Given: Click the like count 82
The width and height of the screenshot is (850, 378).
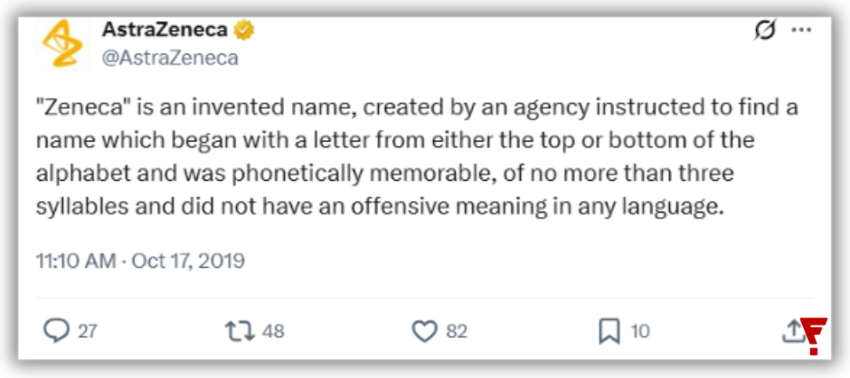Looking at the screenshot, I should [457, 331].
